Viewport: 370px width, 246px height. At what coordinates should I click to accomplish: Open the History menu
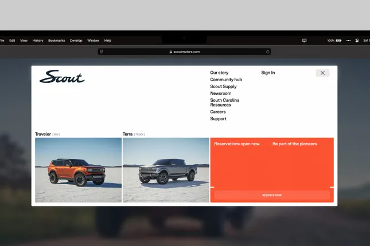point(38,41)
